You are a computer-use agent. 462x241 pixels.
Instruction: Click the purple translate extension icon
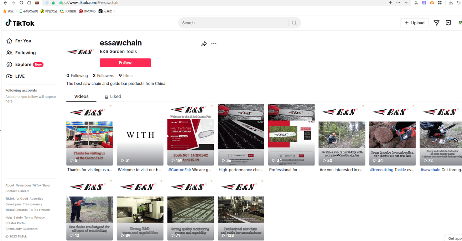424,2
